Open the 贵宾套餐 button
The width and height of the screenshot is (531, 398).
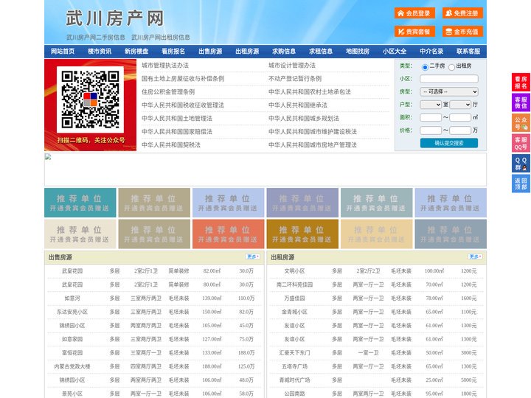click(x=414, y=32)
